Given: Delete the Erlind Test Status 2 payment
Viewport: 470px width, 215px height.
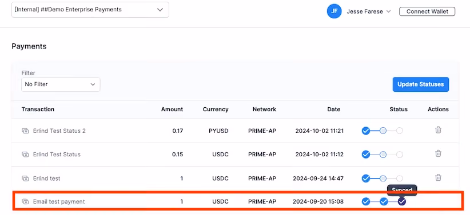Looking at the screenshot, I should point(438,130).
